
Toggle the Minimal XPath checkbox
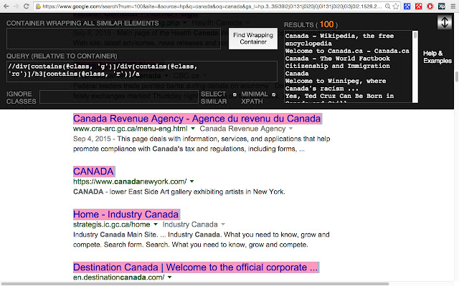coord(274,94)
